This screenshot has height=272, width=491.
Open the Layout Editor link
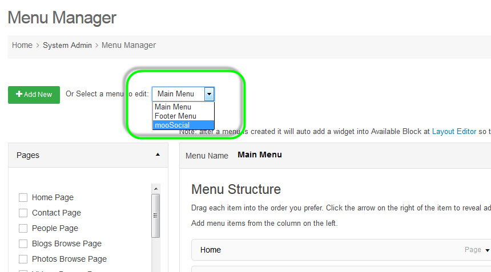454,132
